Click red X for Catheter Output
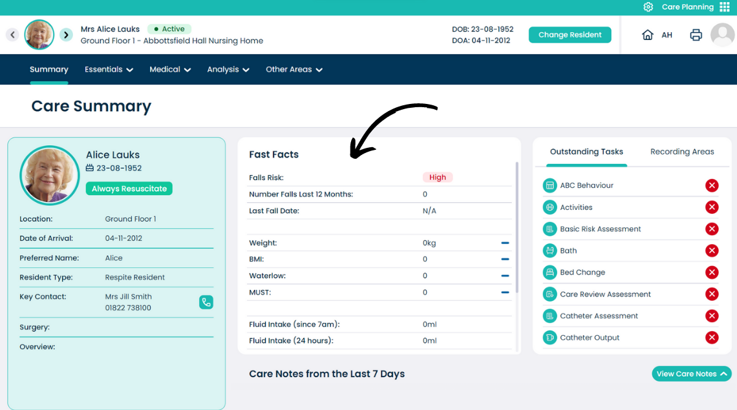Viewport: 737px width, 410px height. (712, 338)
